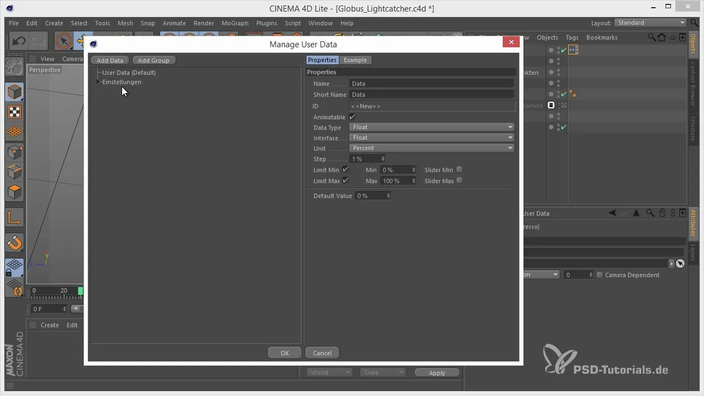Click the round object-picker arrow in Attribute Manager

pos(680,263)
